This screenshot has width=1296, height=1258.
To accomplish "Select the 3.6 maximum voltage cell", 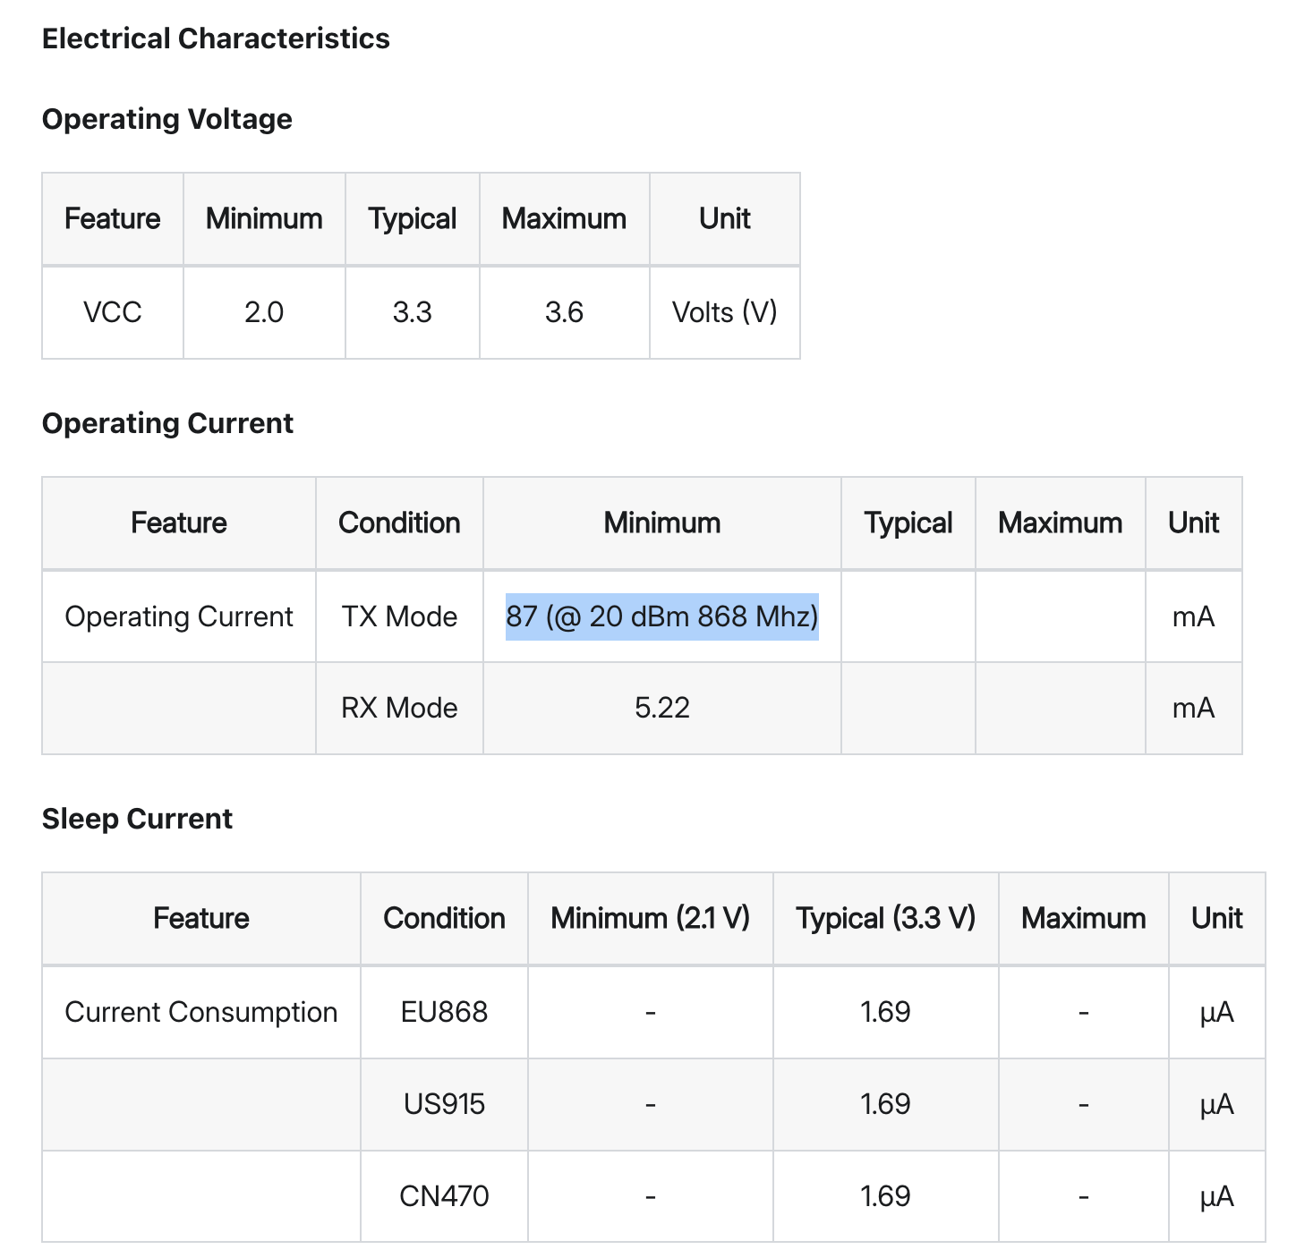I will (x=564, y=312).
